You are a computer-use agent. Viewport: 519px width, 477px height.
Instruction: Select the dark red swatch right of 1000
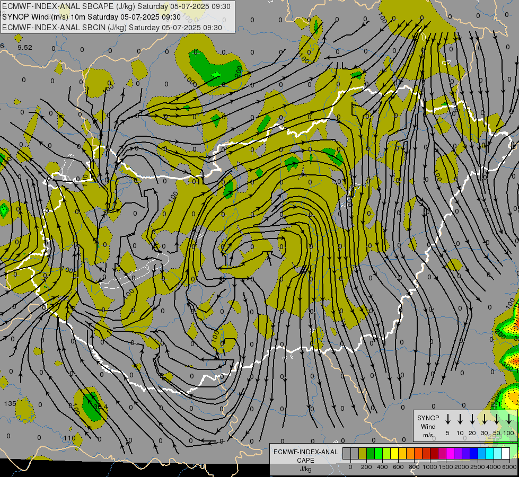435,454
